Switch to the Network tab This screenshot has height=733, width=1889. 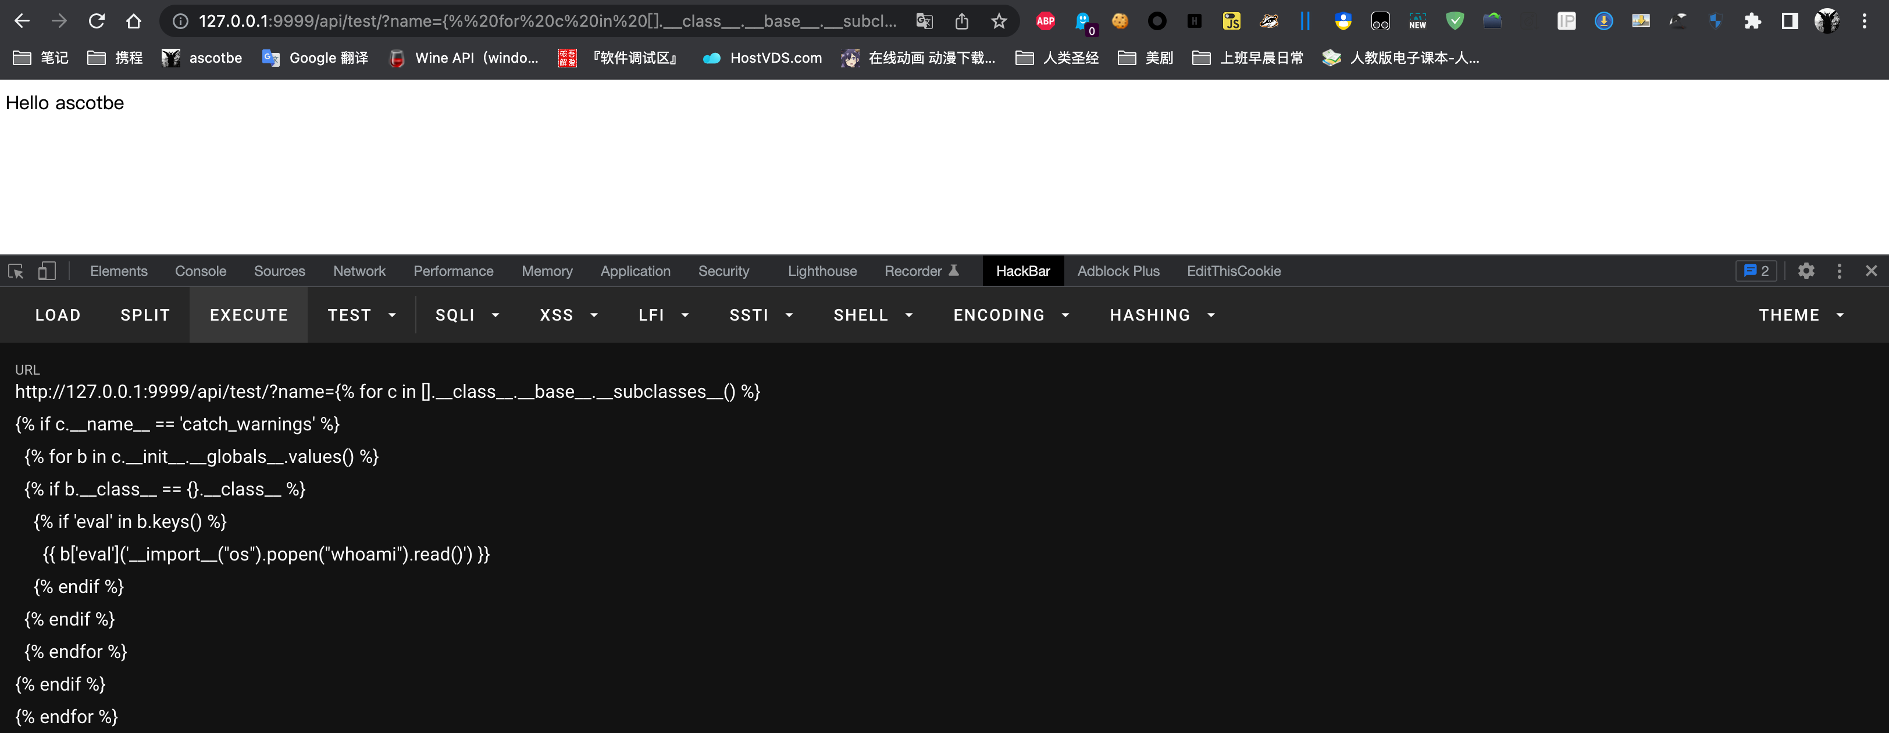click(359, 271)
